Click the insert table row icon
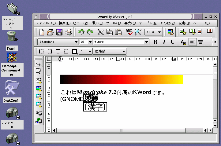 [183, 32]
